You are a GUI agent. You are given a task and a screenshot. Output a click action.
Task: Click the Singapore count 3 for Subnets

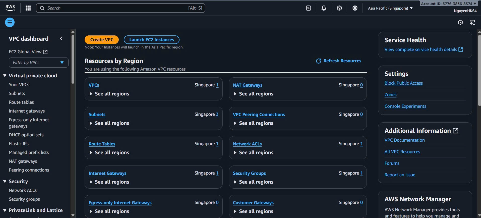pos(217,114)
